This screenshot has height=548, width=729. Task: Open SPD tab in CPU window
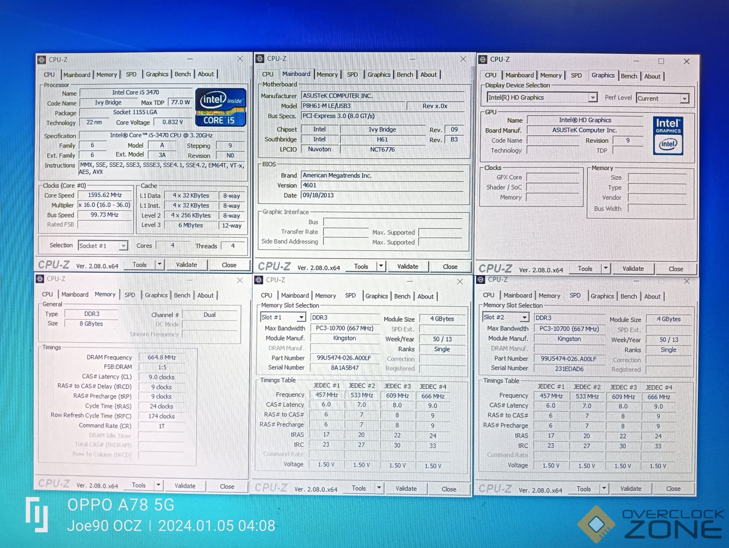click(131, 74)
